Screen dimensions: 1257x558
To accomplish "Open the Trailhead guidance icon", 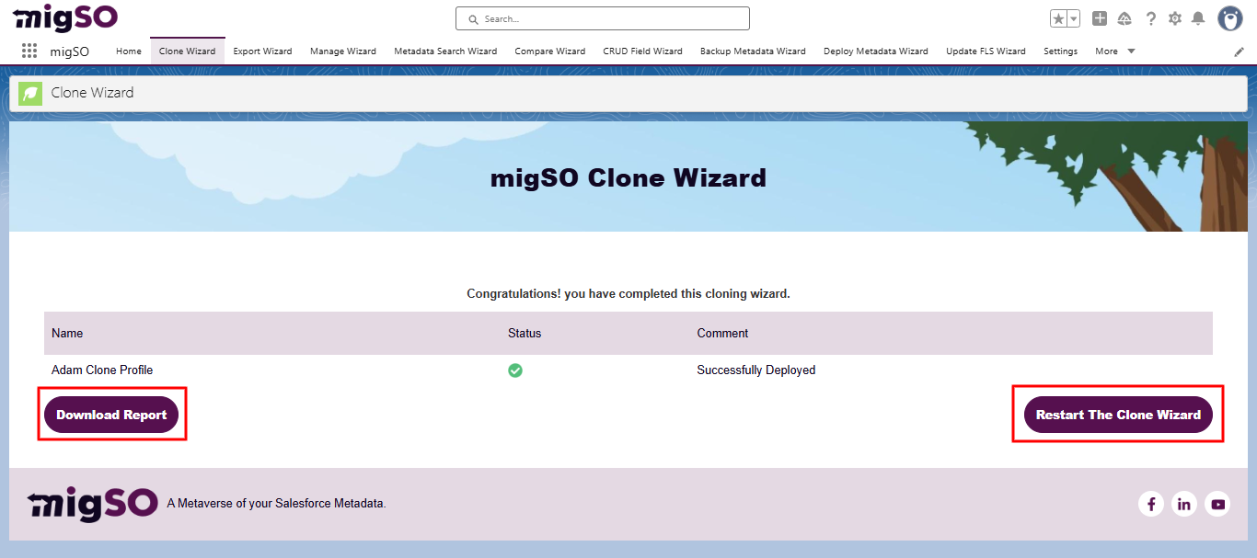I will click(1124, 18).
